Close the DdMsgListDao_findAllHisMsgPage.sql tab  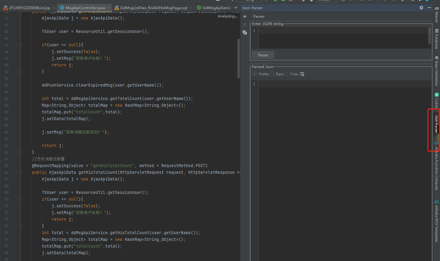pos(191,8)
